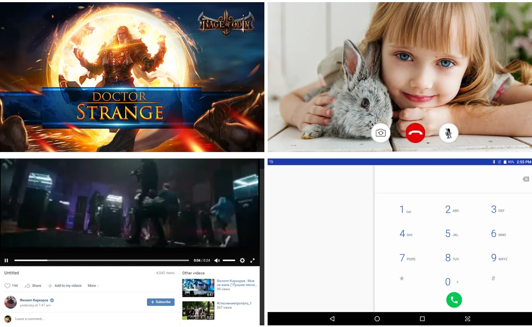Tap the green call button on the dialer

click(454, 300)
